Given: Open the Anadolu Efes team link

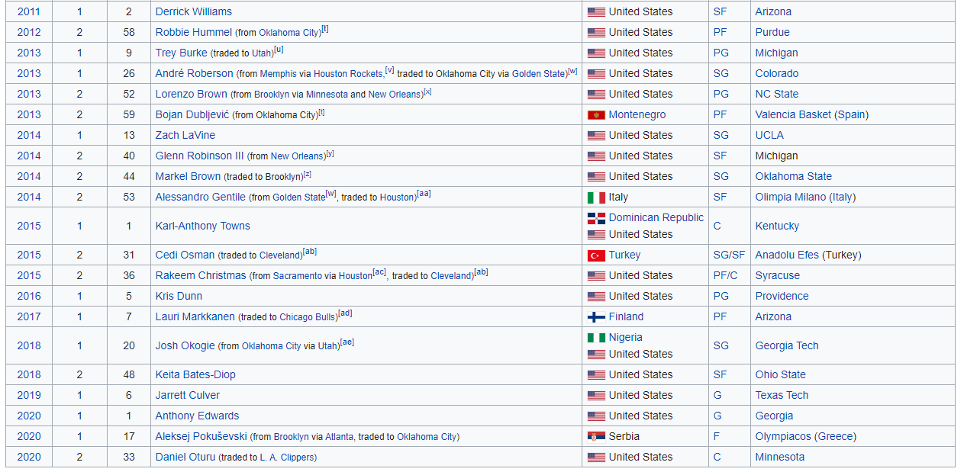Looking at the screenshot, I should 787,255.
